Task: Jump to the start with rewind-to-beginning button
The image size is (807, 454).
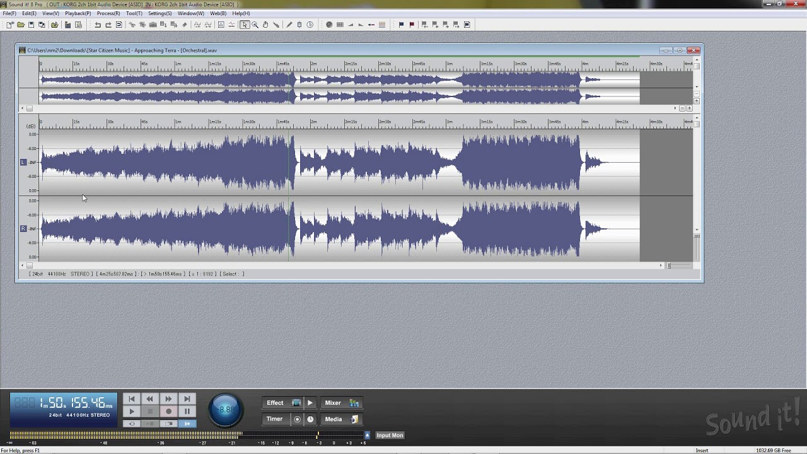Action: (132, 399)
